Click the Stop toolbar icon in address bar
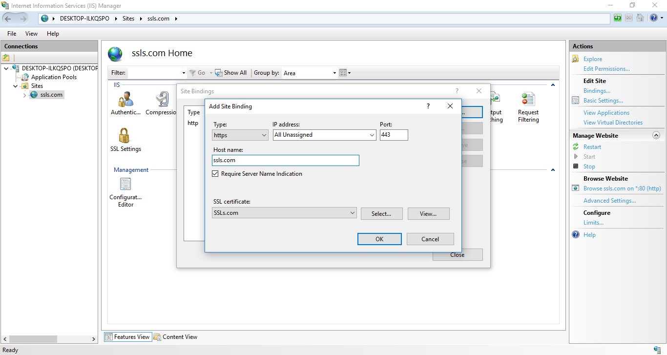This screenshot has height=355, width=667. tap(629, 18)
